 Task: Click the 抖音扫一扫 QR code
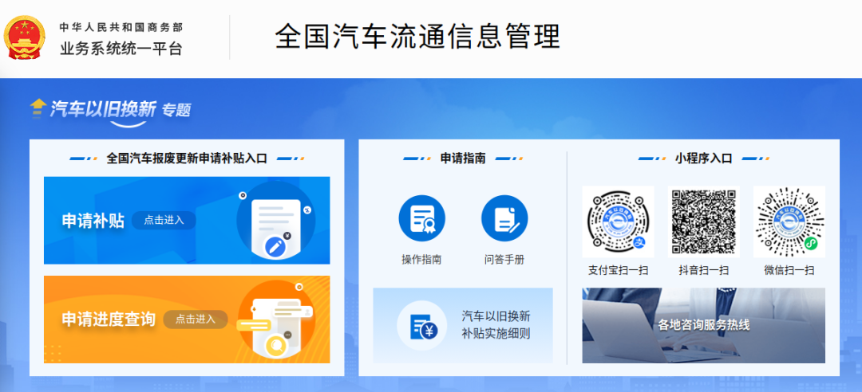click(703, 221)
